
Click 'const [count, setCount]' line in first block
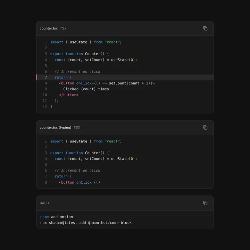pos(96,60)
